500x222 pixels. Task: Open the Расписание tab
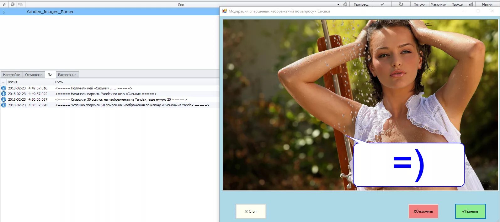pos(67,75)
